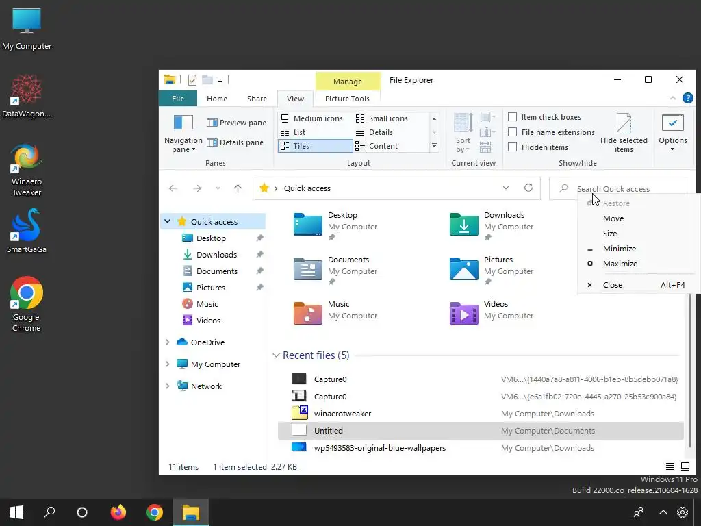Switch to details view via status bar icon

[670, 466]
